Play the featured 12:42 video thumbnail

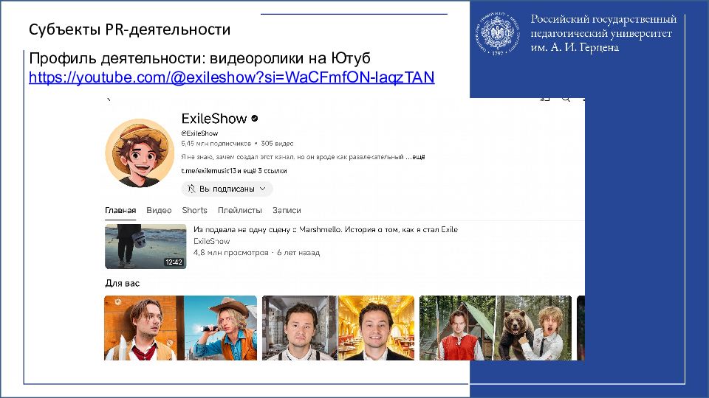(x=145, y=246)
